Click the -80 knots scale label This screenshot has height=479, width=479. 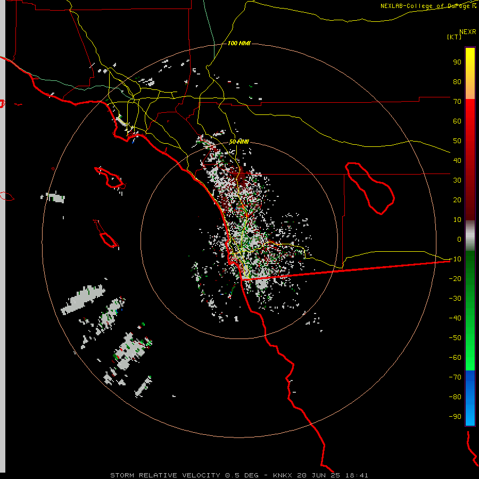coord(455,397)
